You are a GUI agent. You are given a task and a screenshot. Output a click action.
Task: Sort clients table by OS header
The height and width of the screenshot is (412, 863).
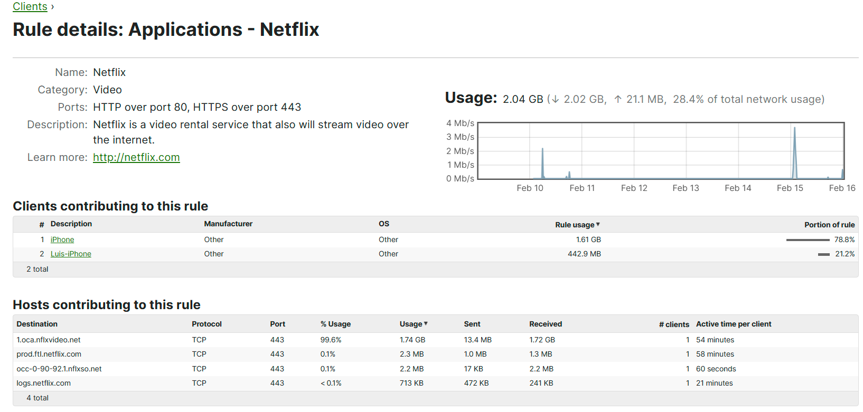384,224
